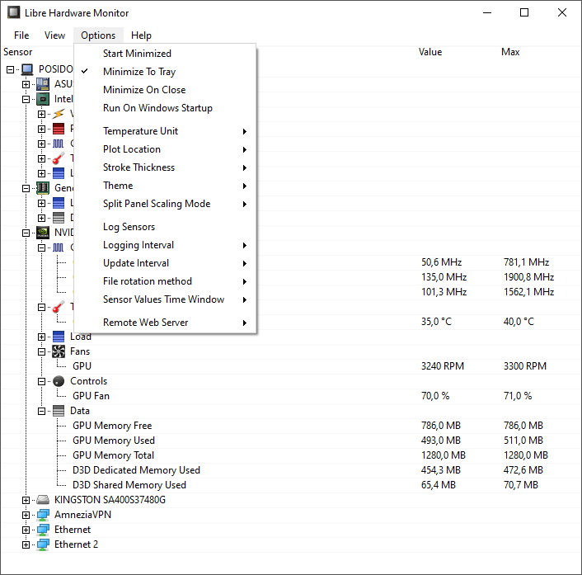Click the Max column header
Image resolution: width=582 pixels, height=575 pixels.
(510, 52)
